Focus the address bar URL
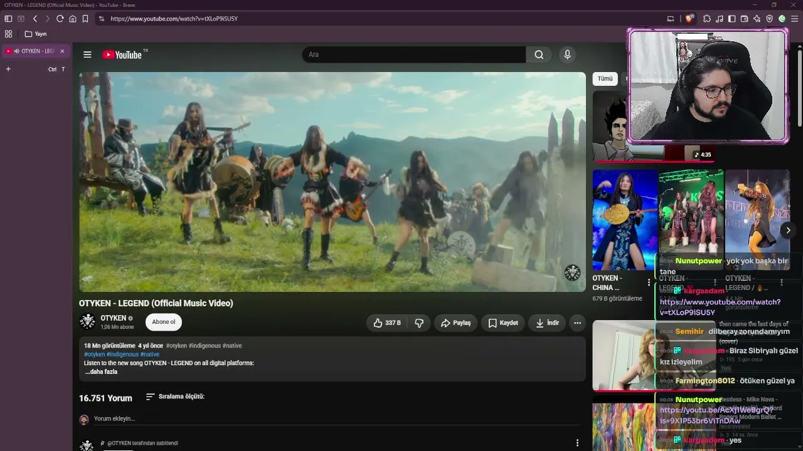 (x=174, y=19)
